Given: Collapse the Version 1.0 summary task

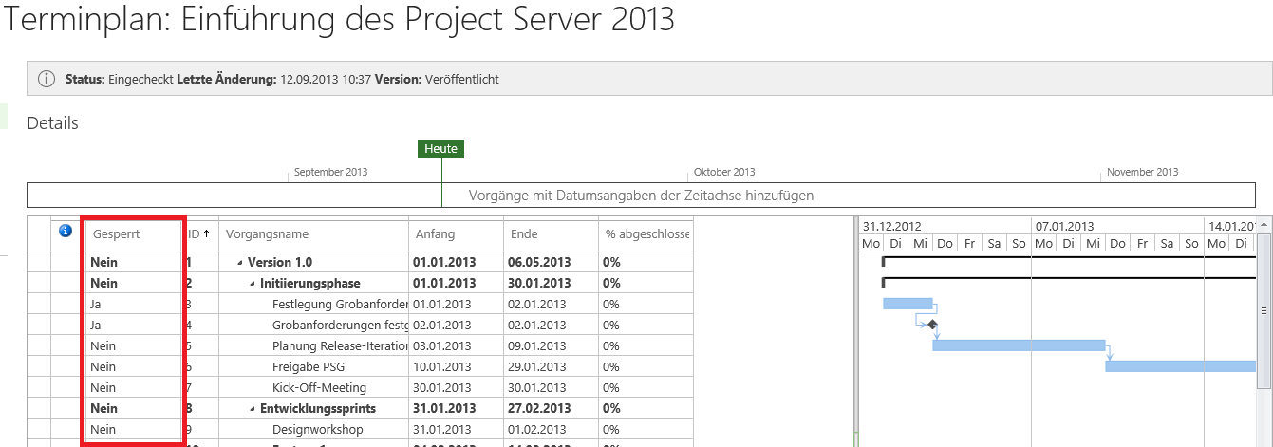Looking at the screenshot, I should click(240, 263).
